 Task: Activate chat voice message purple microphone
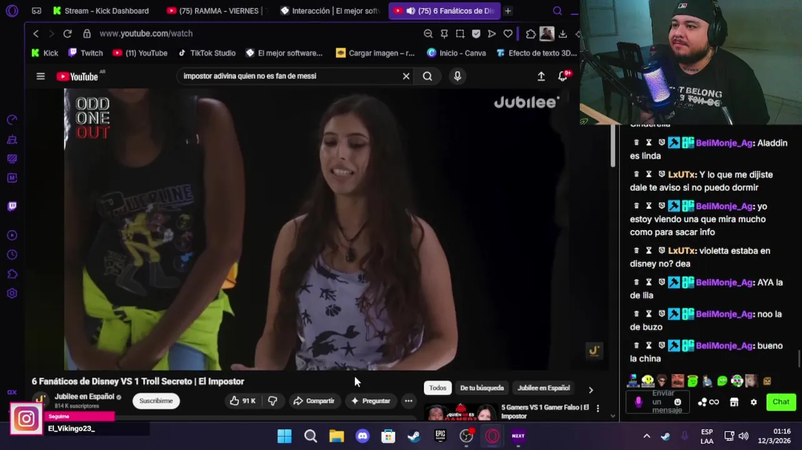point(638,402)
